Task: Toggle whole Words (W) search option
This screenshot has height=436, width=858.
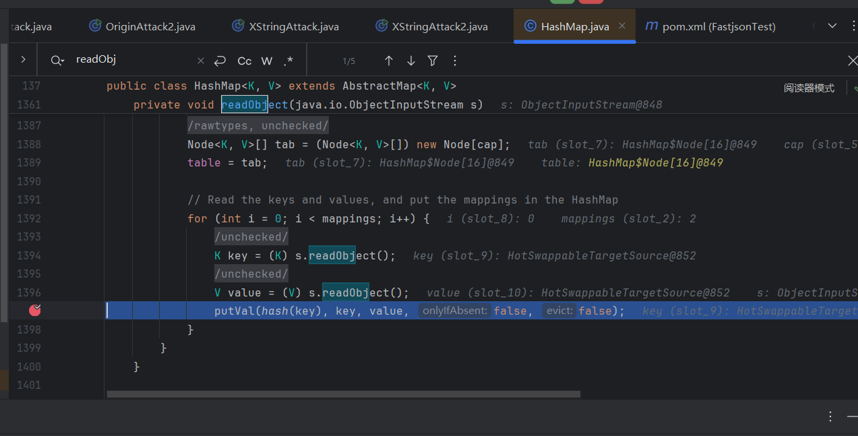Action: 267,61
